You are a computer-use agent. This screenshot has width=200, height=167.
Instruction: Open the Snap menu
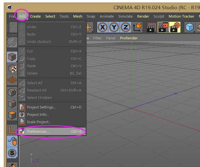coord(91,16)
